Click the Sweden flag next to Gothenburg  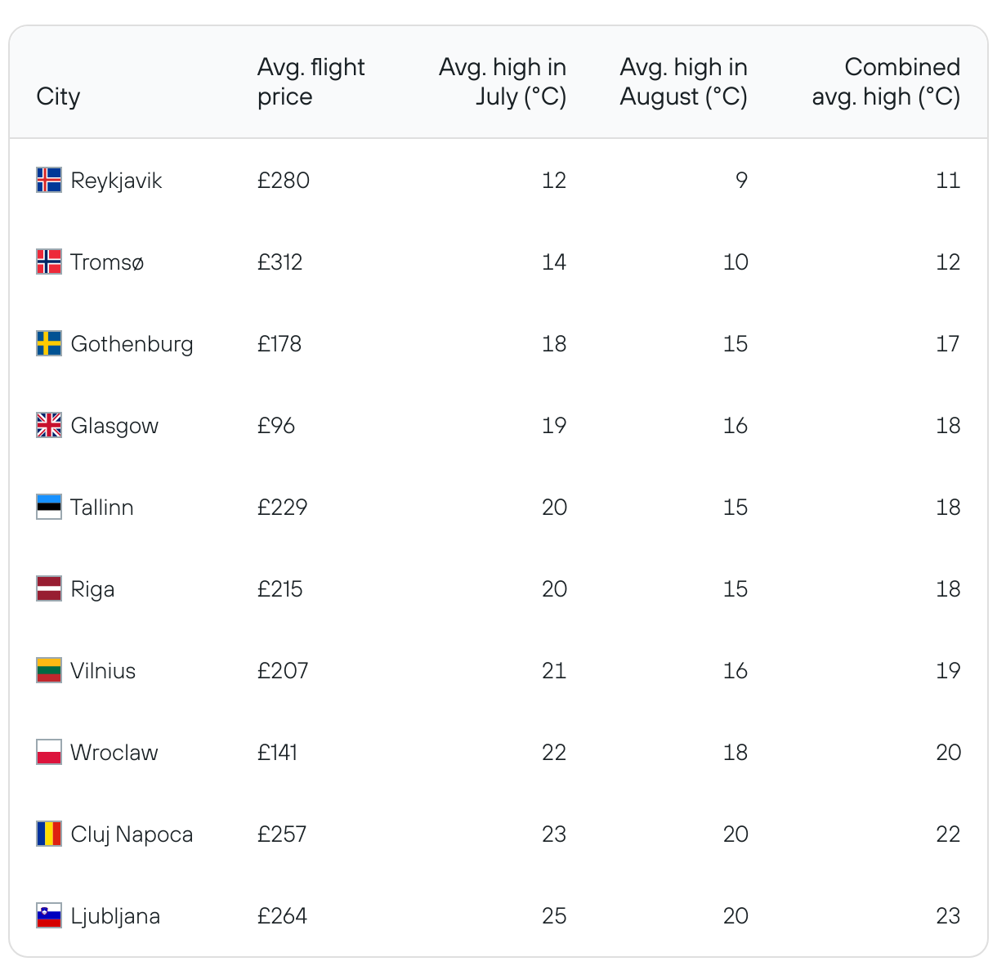tap(49, 343)
